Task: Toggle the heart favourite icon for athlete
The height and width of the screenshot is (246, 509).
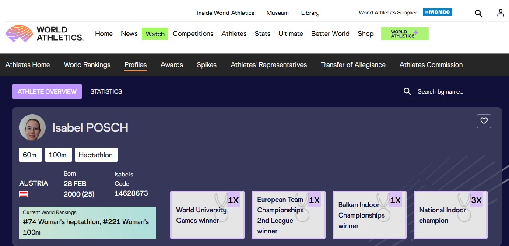Action: (484, 121)
